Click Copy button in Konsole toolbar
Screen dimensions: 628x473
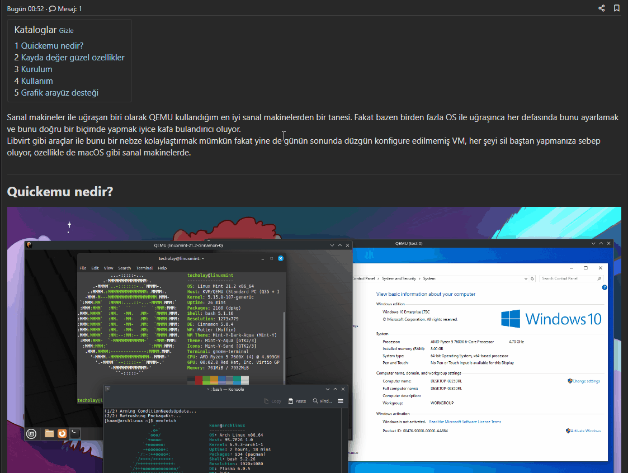pos(272,401)
